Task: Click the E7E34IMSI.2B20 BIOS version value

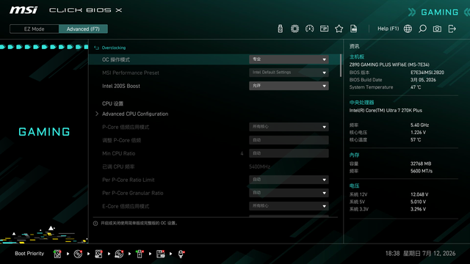Action: tap(427, 73)
